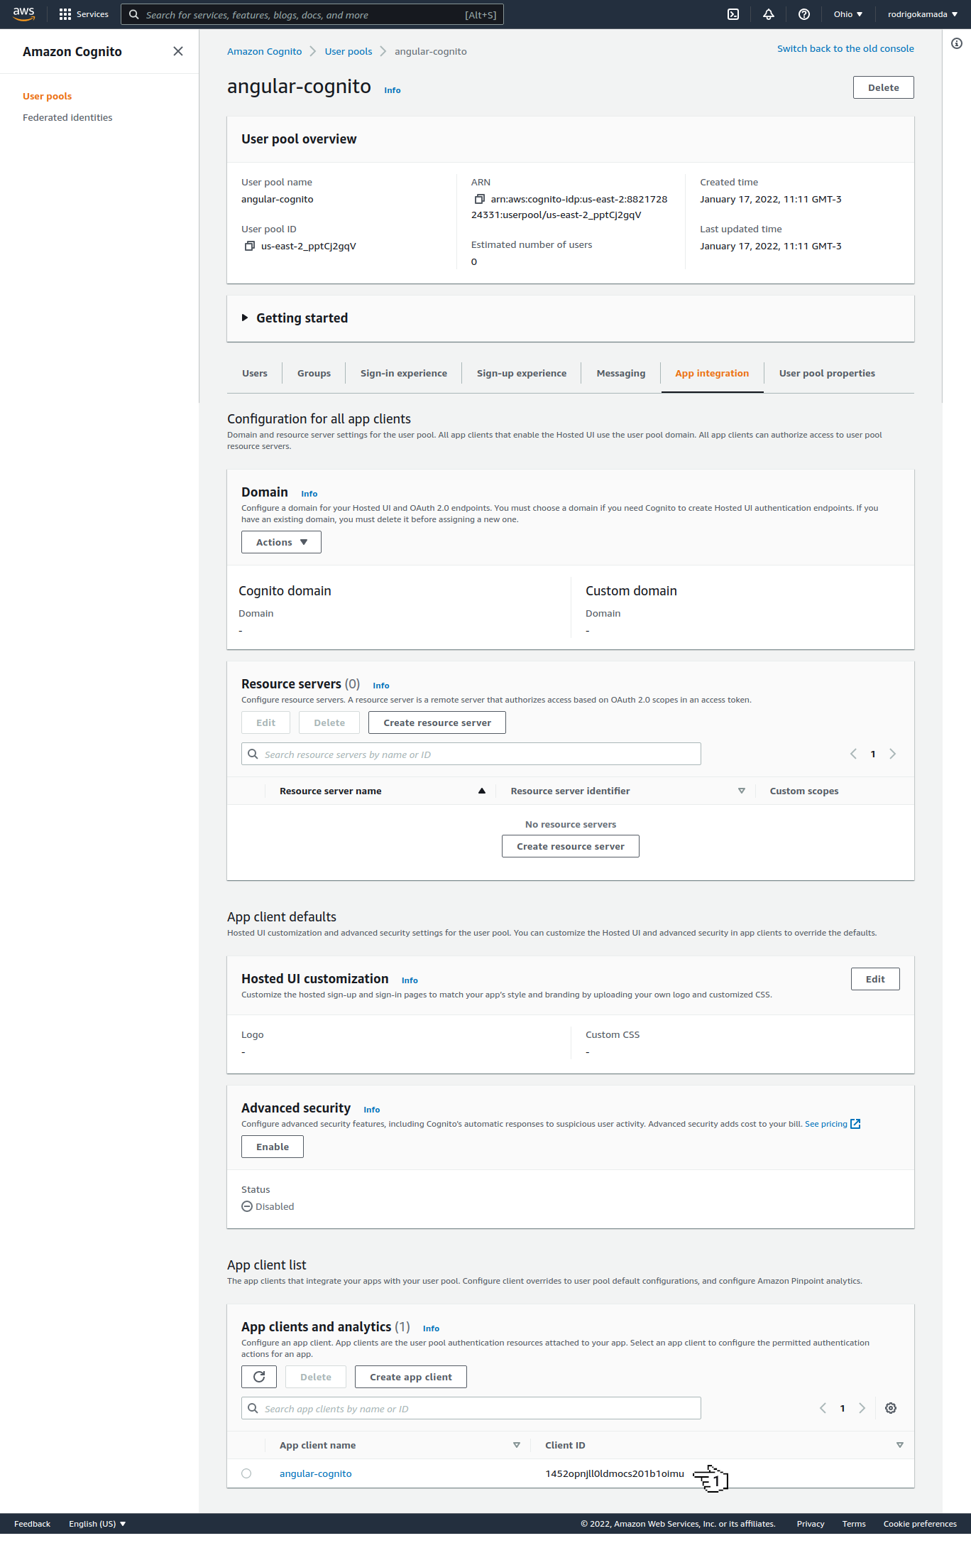Open the User pool properties tab
971x1548 pixels.
coord(827,373)
